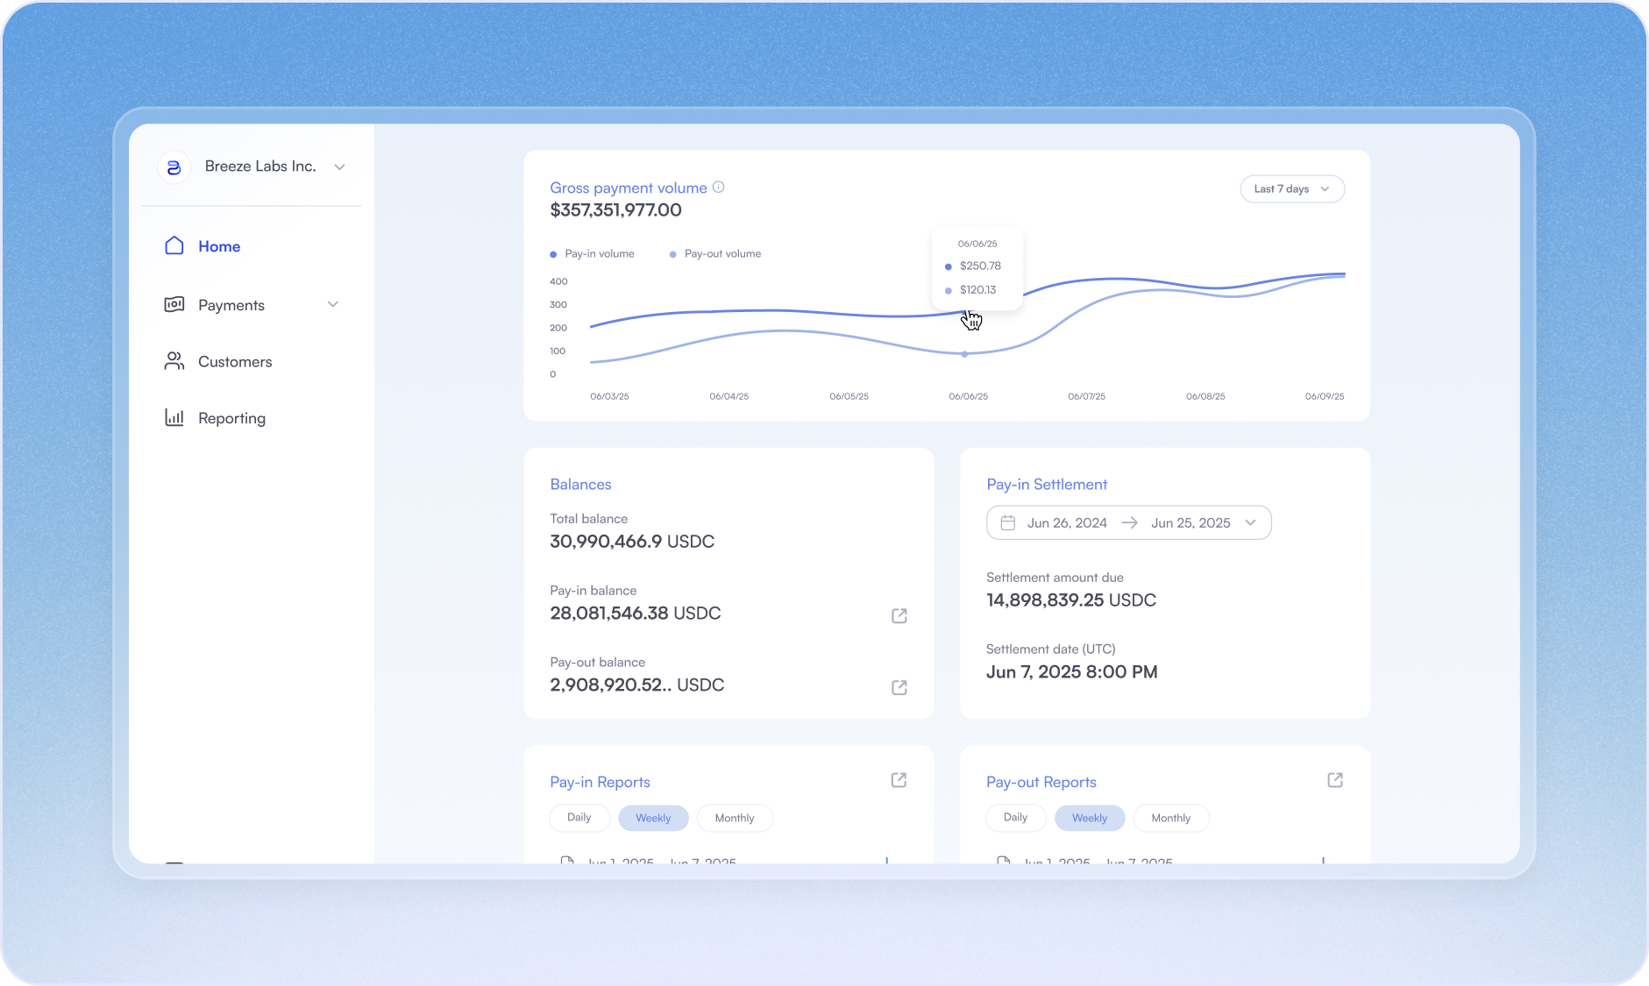Navigate to Customers in the sidebar menu

(234, 361)
